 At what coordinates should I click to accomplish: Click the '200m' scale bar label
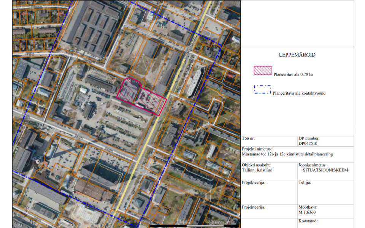215,222
